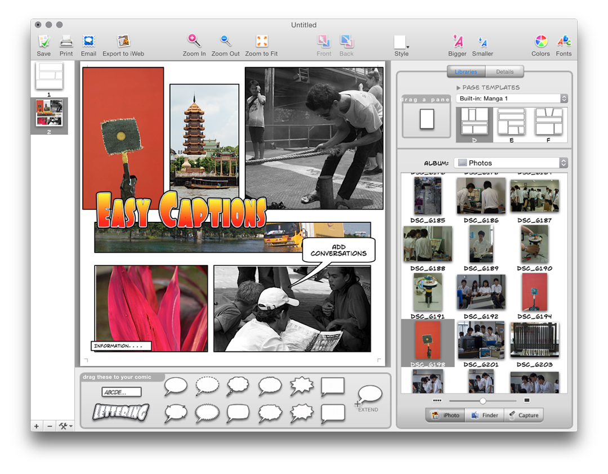Viewport: 608px width, 474px height.
Task: Pick the plain oval speech balloon
Action: coord(176,386)
